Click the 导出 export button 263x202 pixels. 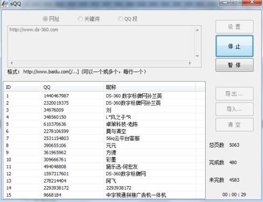pos(235,94)
